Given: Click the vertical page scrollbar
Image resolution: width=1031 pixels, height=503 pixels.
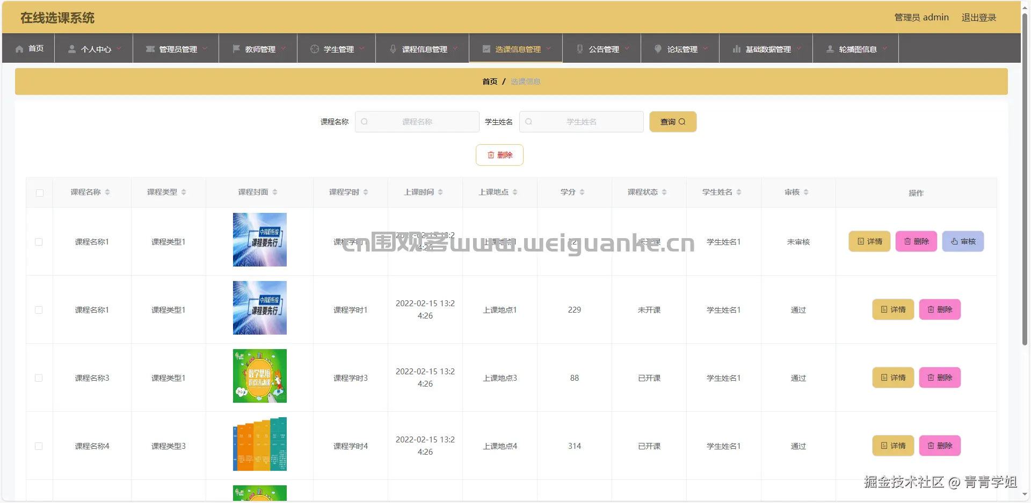Looking at the screenshot, I should tap(1025, 180).
